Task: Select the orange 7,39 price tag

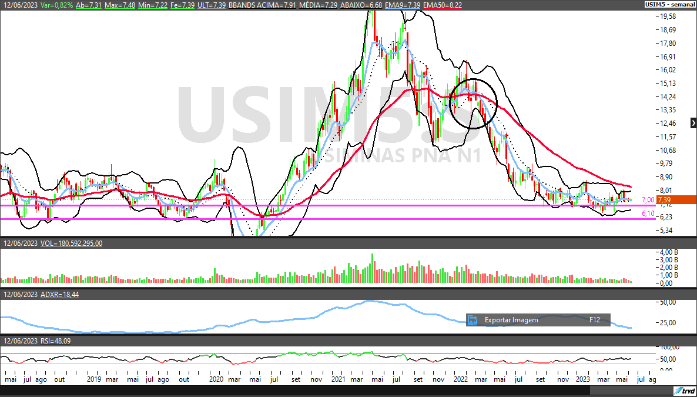Action: 669,200
